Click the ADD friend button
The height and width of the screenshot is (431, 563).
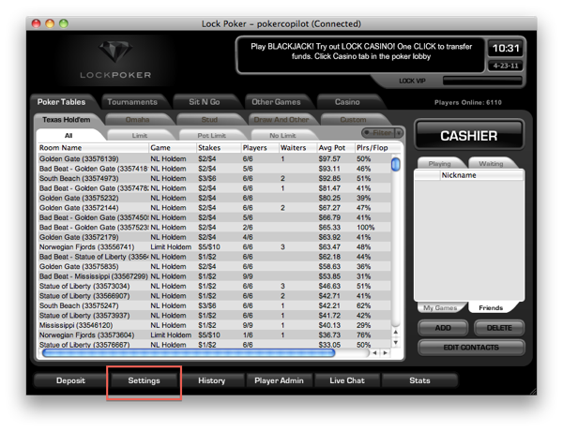[x=443, y=328]
